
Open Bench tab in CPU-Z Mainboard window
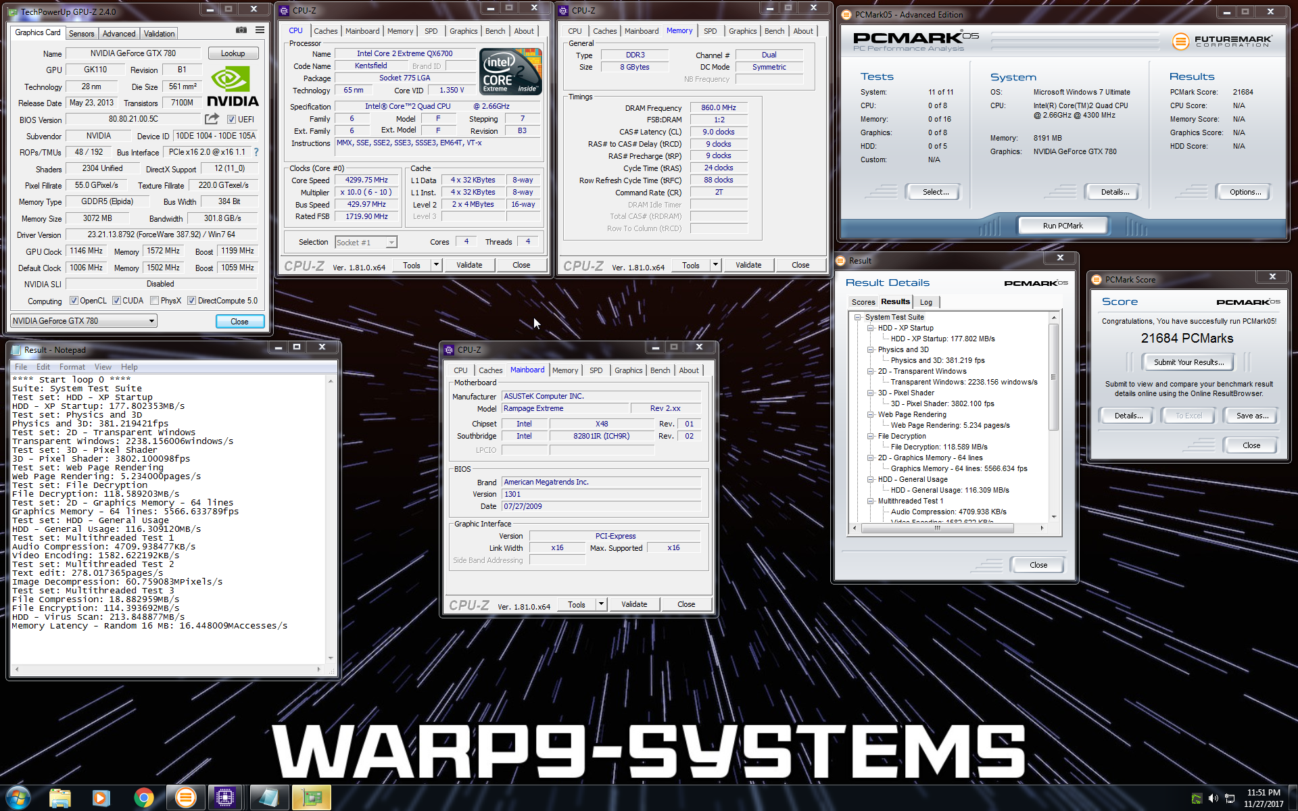660,370
